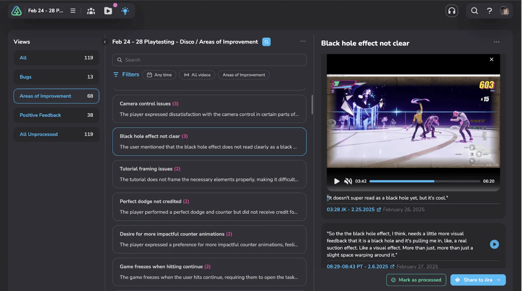This screenshot has height=291, width=522.
Task: Click the video progress bar
Action: pos(424,181)
